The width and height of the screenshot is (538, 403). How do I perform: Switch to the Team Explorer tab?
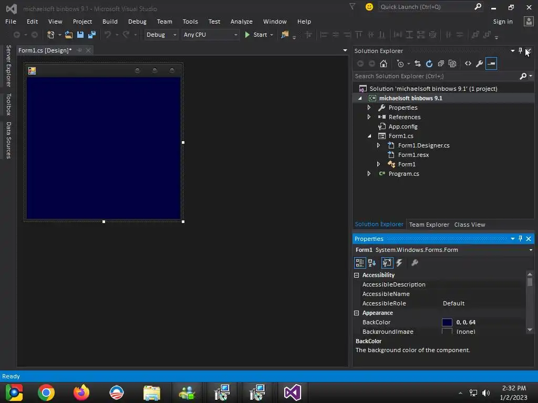(x=429, y=225)
